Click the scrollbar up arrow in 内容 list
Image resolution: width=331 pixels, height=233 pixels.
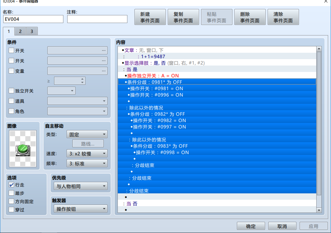[319, 49]
